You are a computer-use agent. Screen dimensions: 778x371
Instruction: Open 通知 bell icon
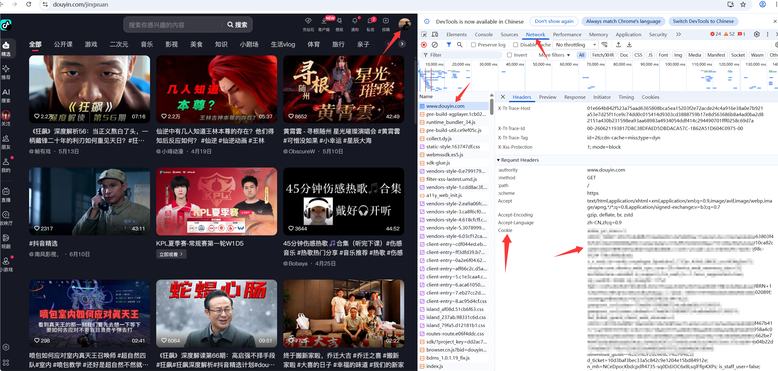point(355,21)
